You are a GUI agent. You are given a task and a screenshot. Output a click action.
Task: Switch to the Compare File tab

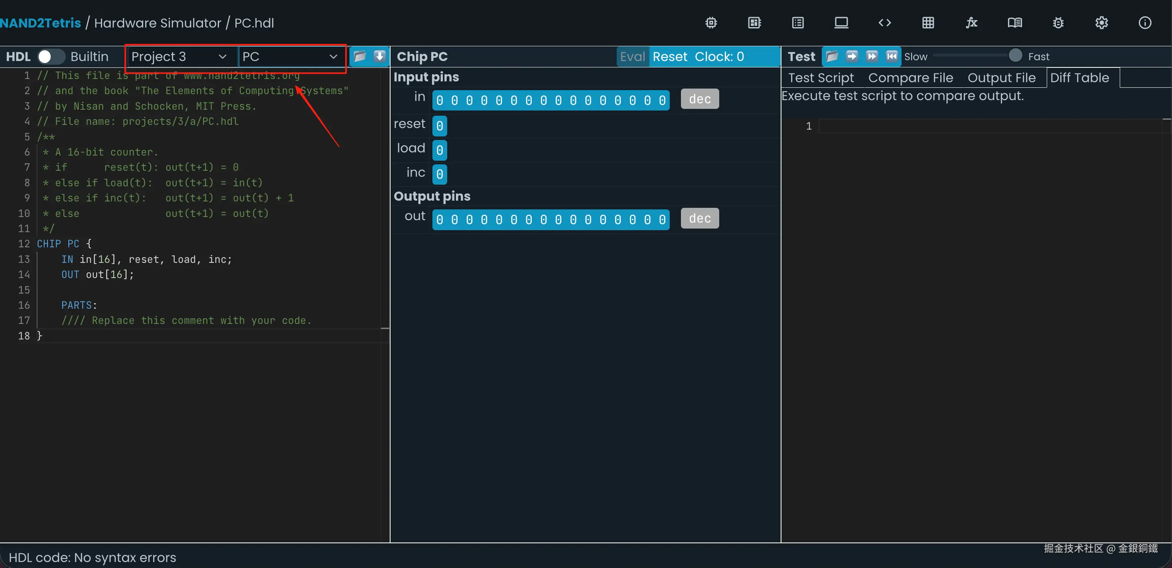910,78
